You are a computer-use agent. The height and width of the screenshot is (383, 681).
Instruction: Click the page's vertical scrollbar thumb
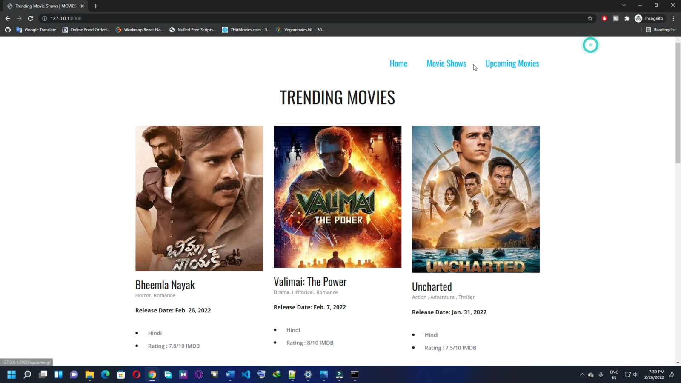click(678, 102)
